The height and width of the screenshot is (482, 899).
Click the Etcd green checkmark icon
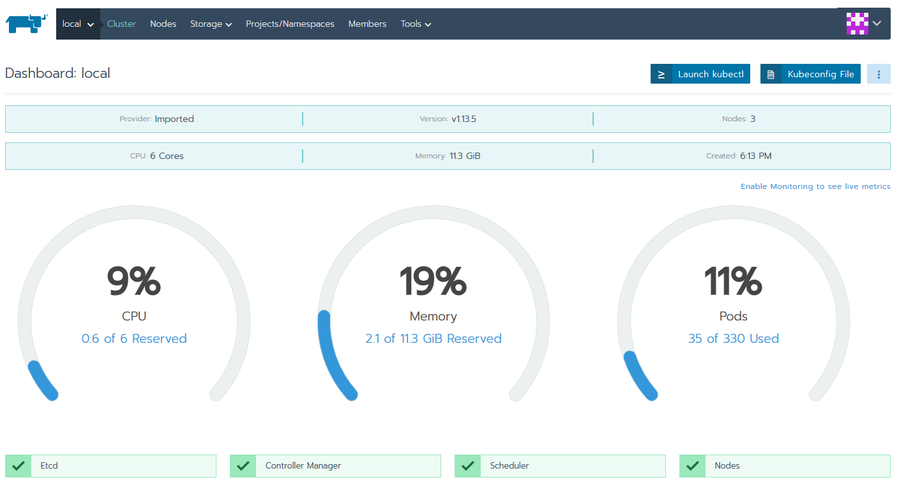click(x=18, y=466)
